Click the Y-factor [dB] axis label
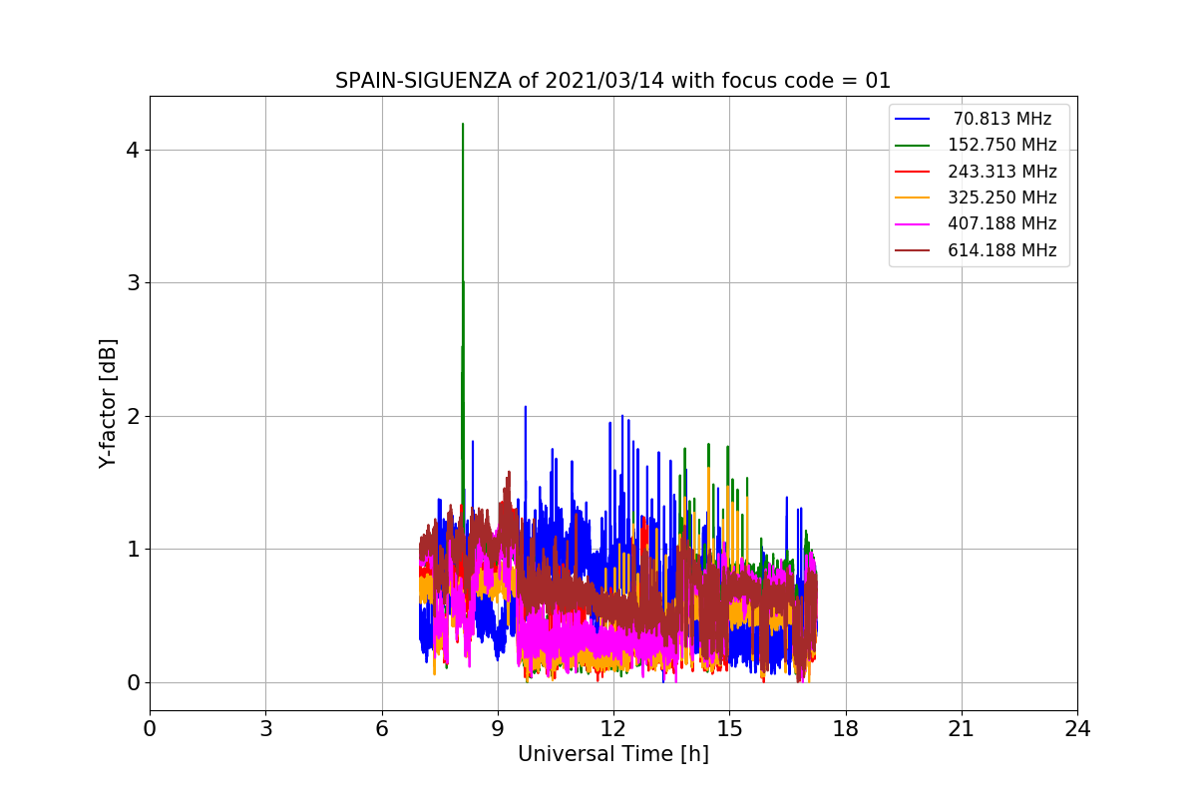 108,403
